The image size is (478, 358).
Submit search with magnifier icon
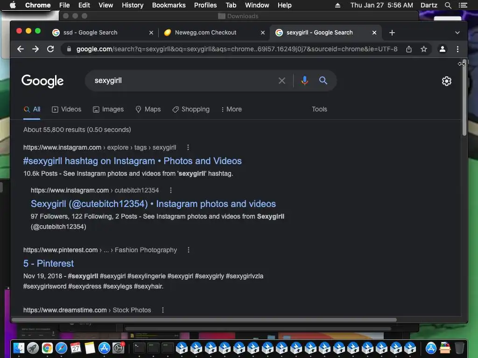coord(323,81)
